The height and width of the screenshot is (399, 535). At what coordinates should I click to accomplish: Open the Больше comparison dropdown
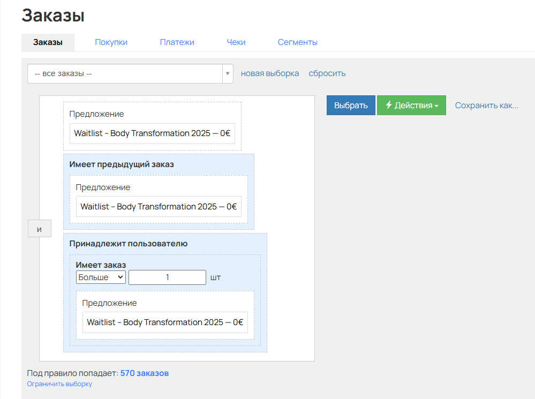(101, 277)
